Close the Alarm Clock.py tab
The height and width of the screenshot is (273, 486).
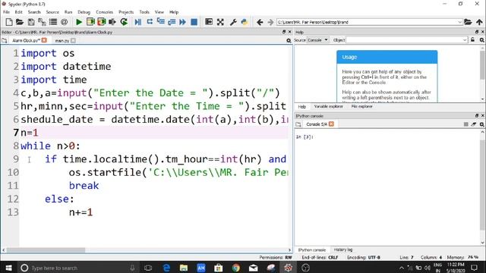[44, 40]
